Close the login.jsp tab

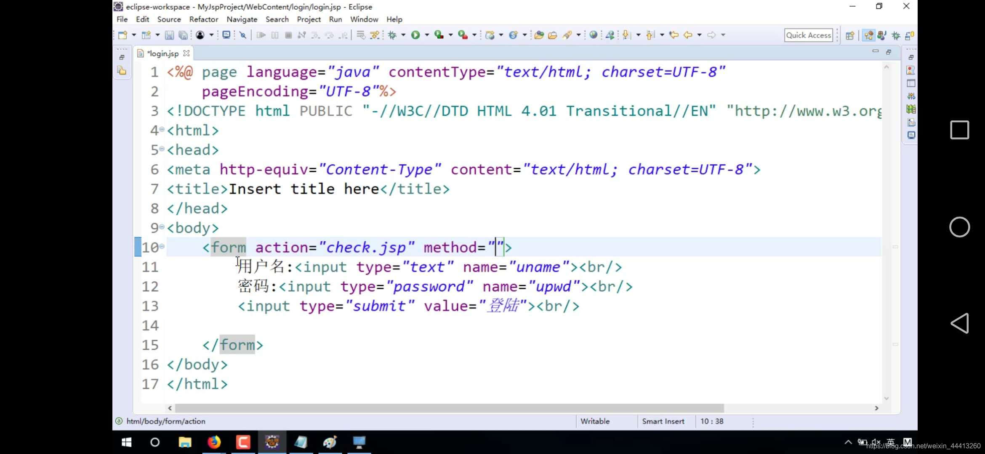click(x=186, y=53)
